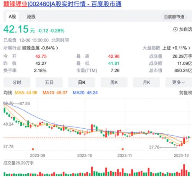Click the orange event dot near 2023-09
This screenshot has height=177, width=192.
33,149
